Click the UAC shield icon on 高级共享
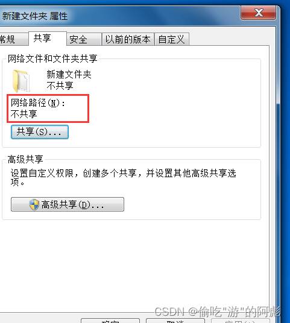 click(x=34, y=204)
